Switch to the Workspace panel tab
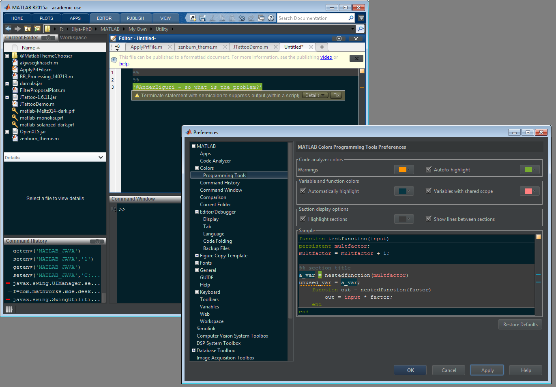Image resolution: width=556 pixels, height=387 pixels. [x=73, y=38]
